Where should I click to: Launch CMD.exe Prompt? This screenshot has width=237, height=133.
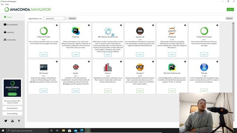pos(44,54)
